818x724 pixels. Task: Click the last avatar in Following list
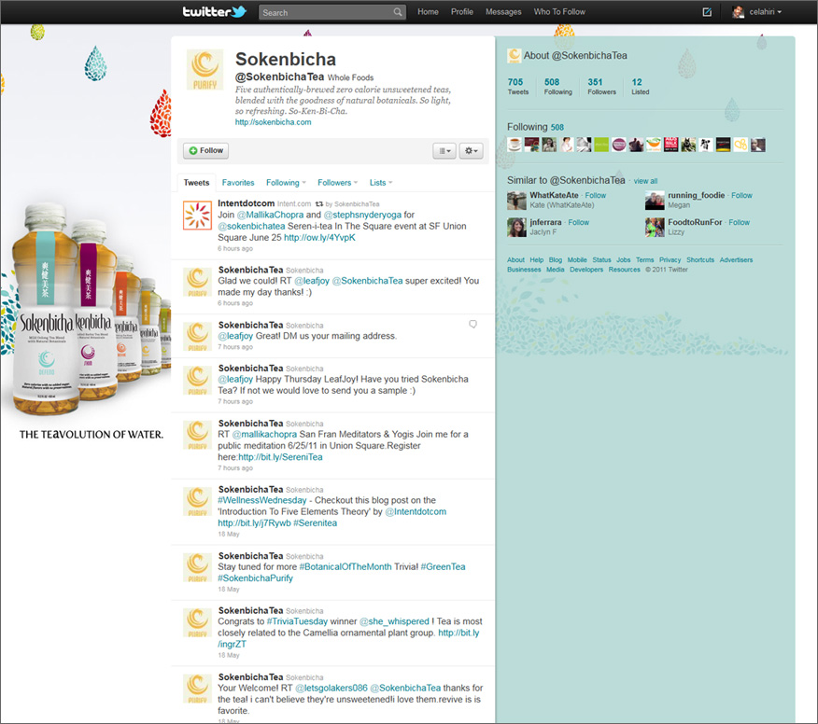(x=758, y=145)
